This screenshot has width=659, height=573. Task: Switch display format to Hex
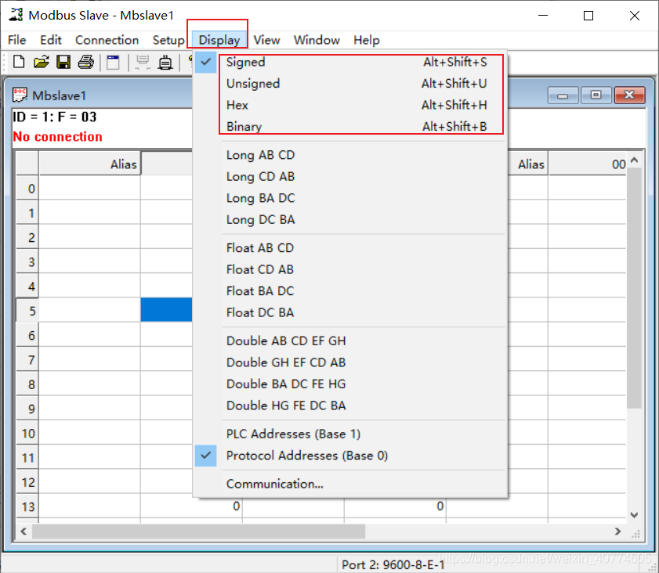coord(350,105)
